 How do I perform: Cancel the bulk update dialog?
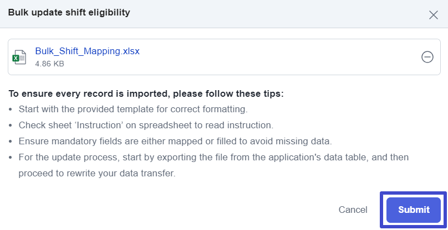pyautogui.click(x=353, y=210)
